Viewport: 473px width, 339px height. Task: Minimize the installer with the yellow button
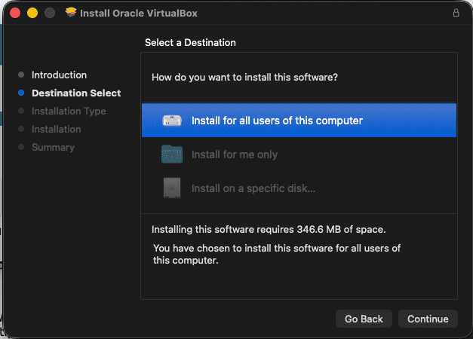[32, 13]
